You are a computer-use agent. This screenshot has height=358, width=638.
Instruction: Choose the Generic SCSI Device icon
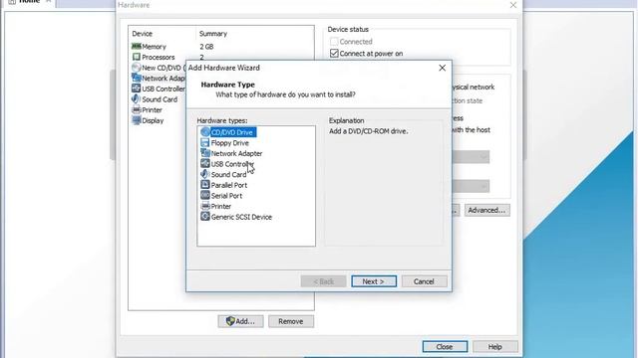(205, 217)
